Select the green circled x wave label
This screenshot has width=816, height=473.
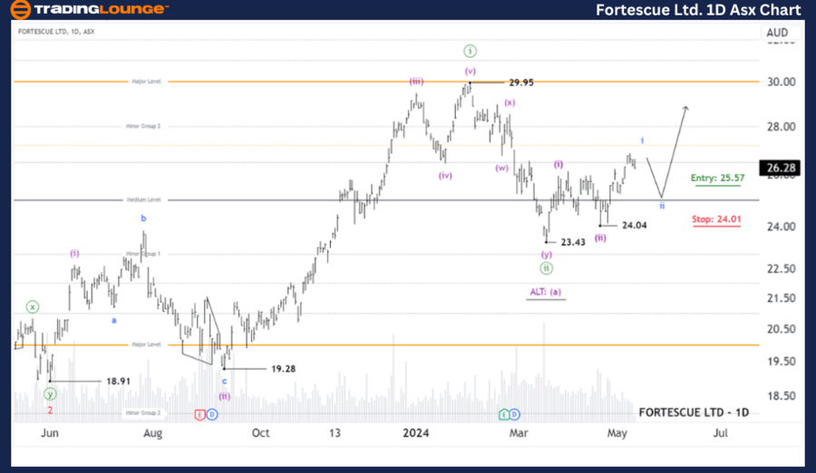click(33, 307)
